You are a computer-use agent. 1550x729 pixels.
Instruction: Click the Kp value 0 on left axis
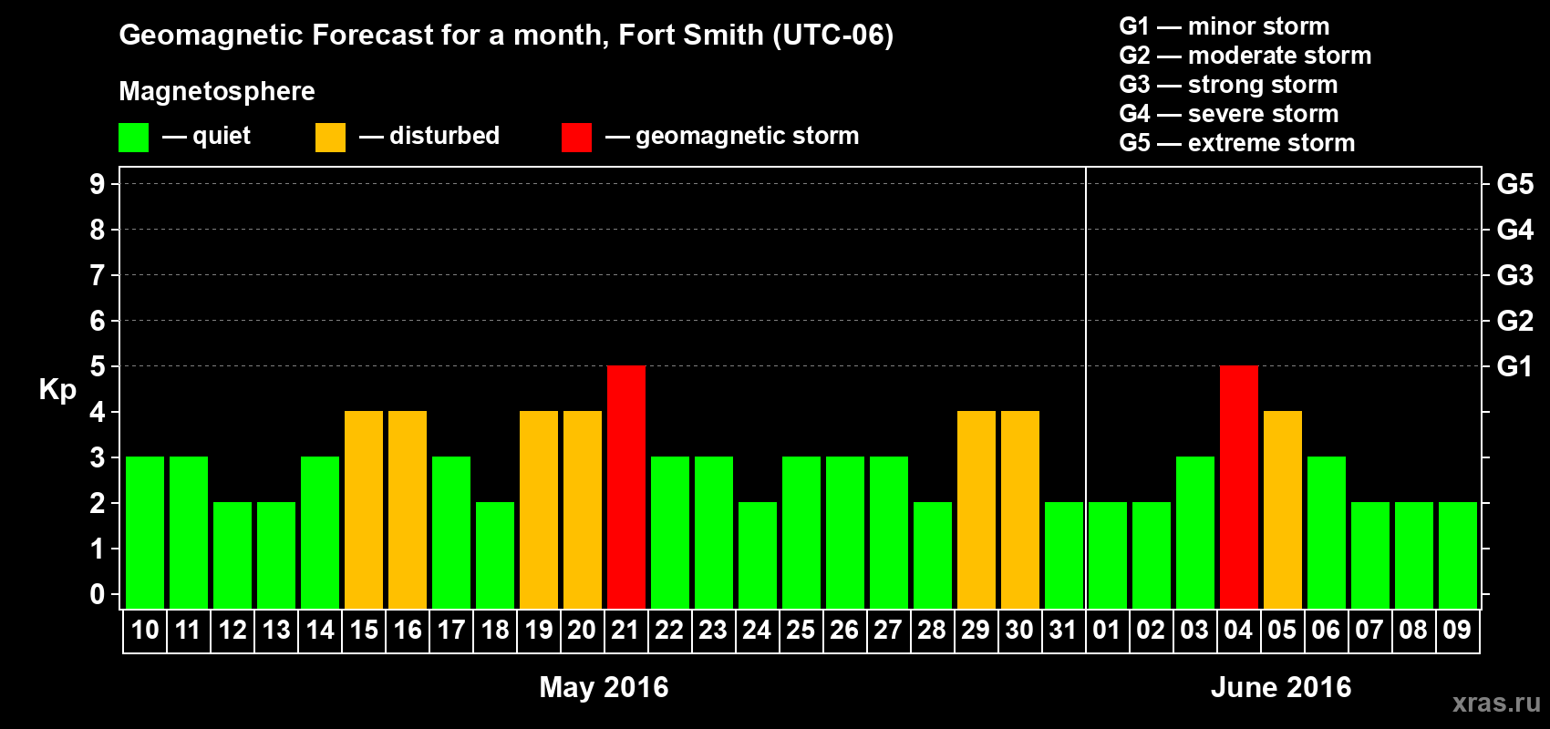98,594
